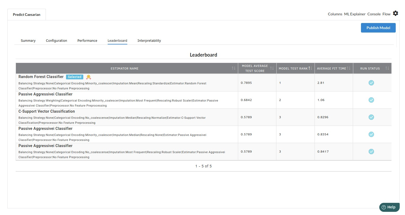The width and height of the screenshot is (405, 215).
Task: Click C-Support Vector run status checkmark
Action: click(x=371, y=117)
